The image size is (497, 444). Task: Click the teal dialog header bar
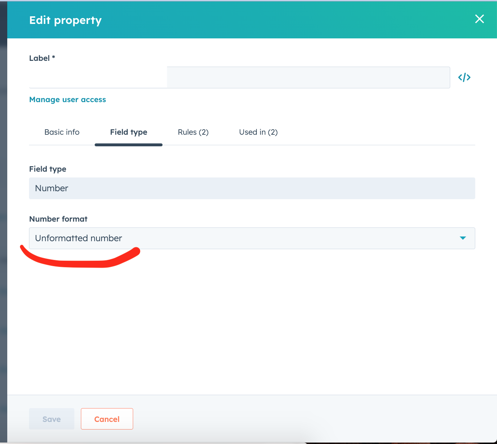[x=254, y=20]
